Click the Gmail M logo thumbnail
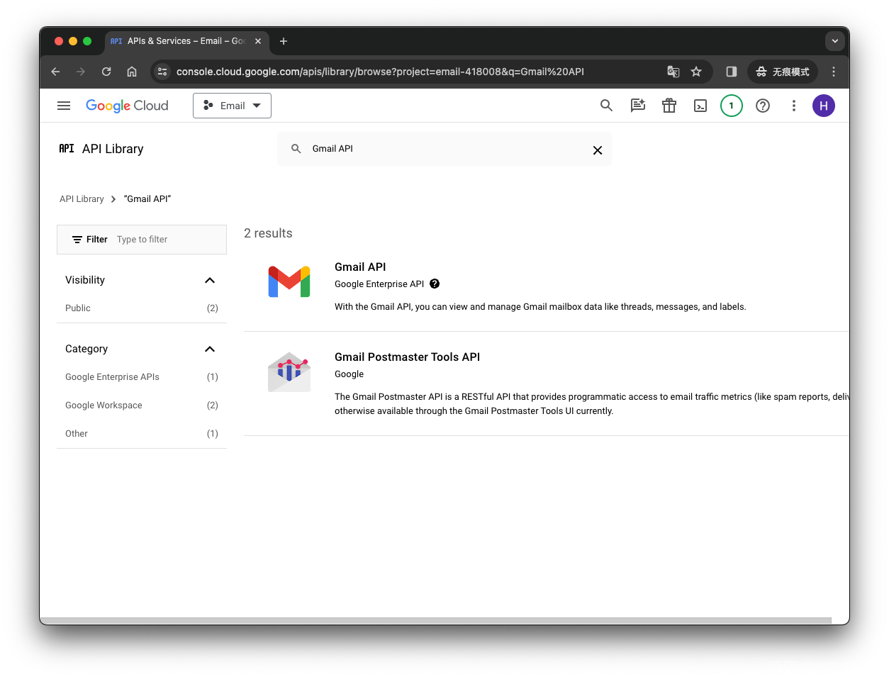 click(289, 281)
